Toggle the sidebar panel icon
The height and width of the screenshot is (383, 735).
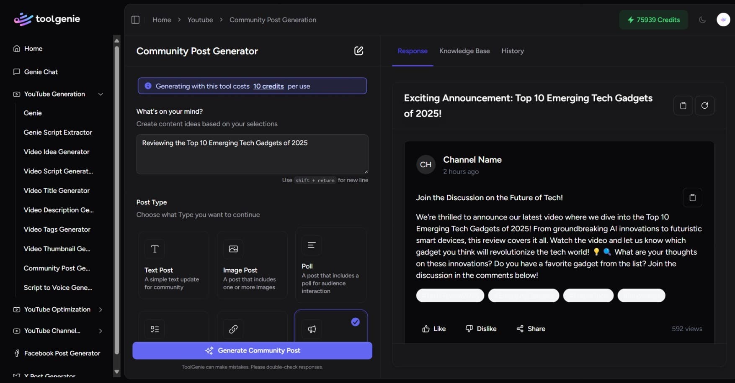135,20
